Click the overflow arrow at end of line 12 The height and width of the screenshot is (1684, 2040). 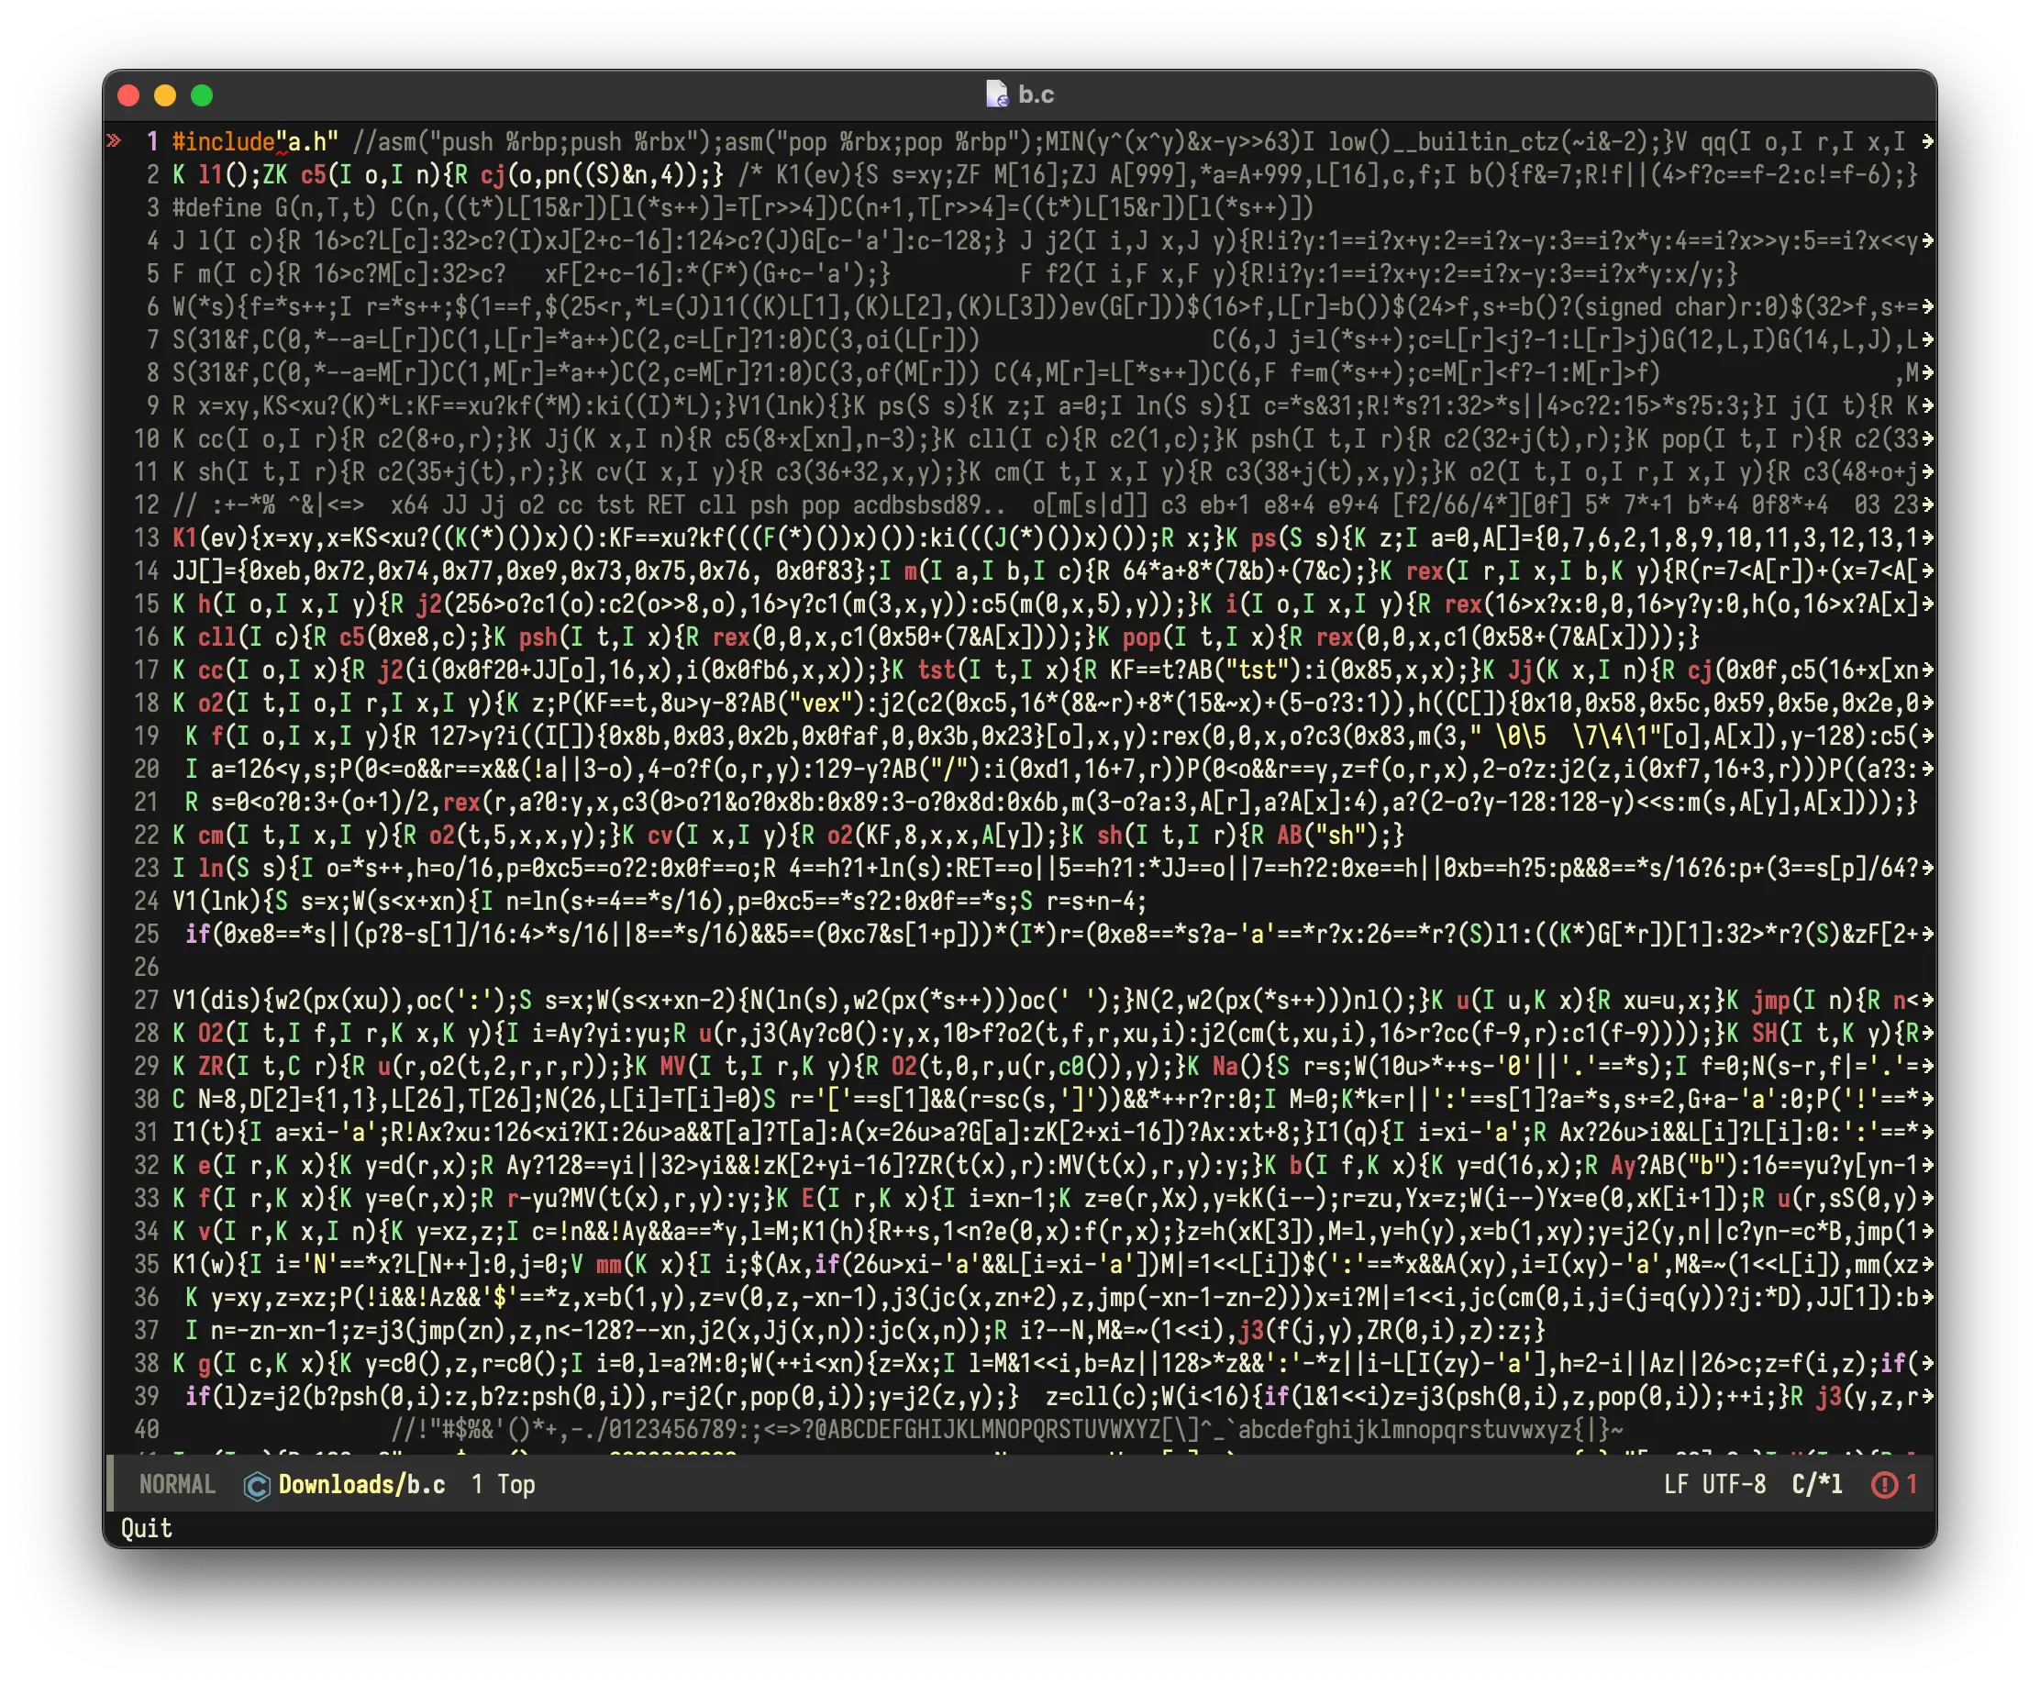1926,504
